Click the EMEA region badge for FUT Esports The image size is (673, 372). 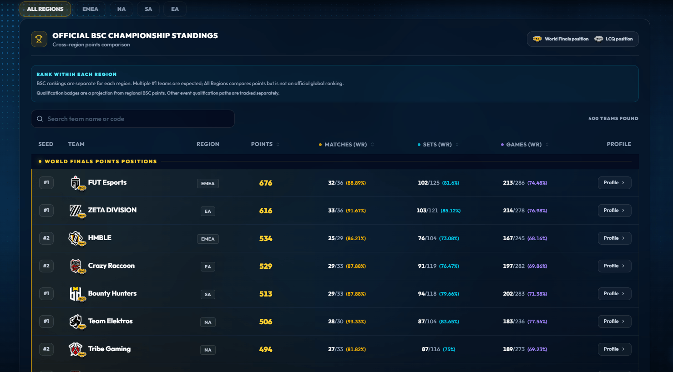(x=208, y=183)
